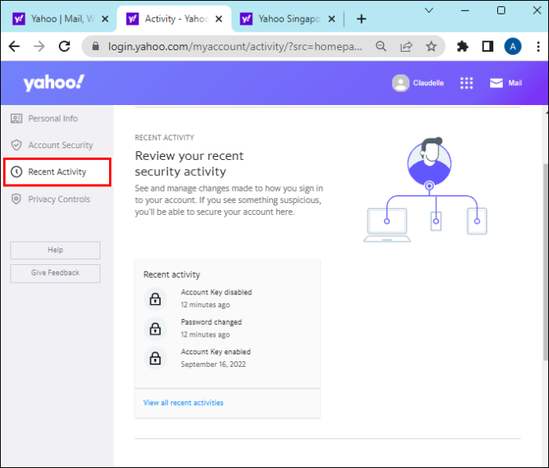Toggle the browser side panel icon
The height and width of the screenshot is (468, 549).
pyautogui.click(x=488, y=46)
